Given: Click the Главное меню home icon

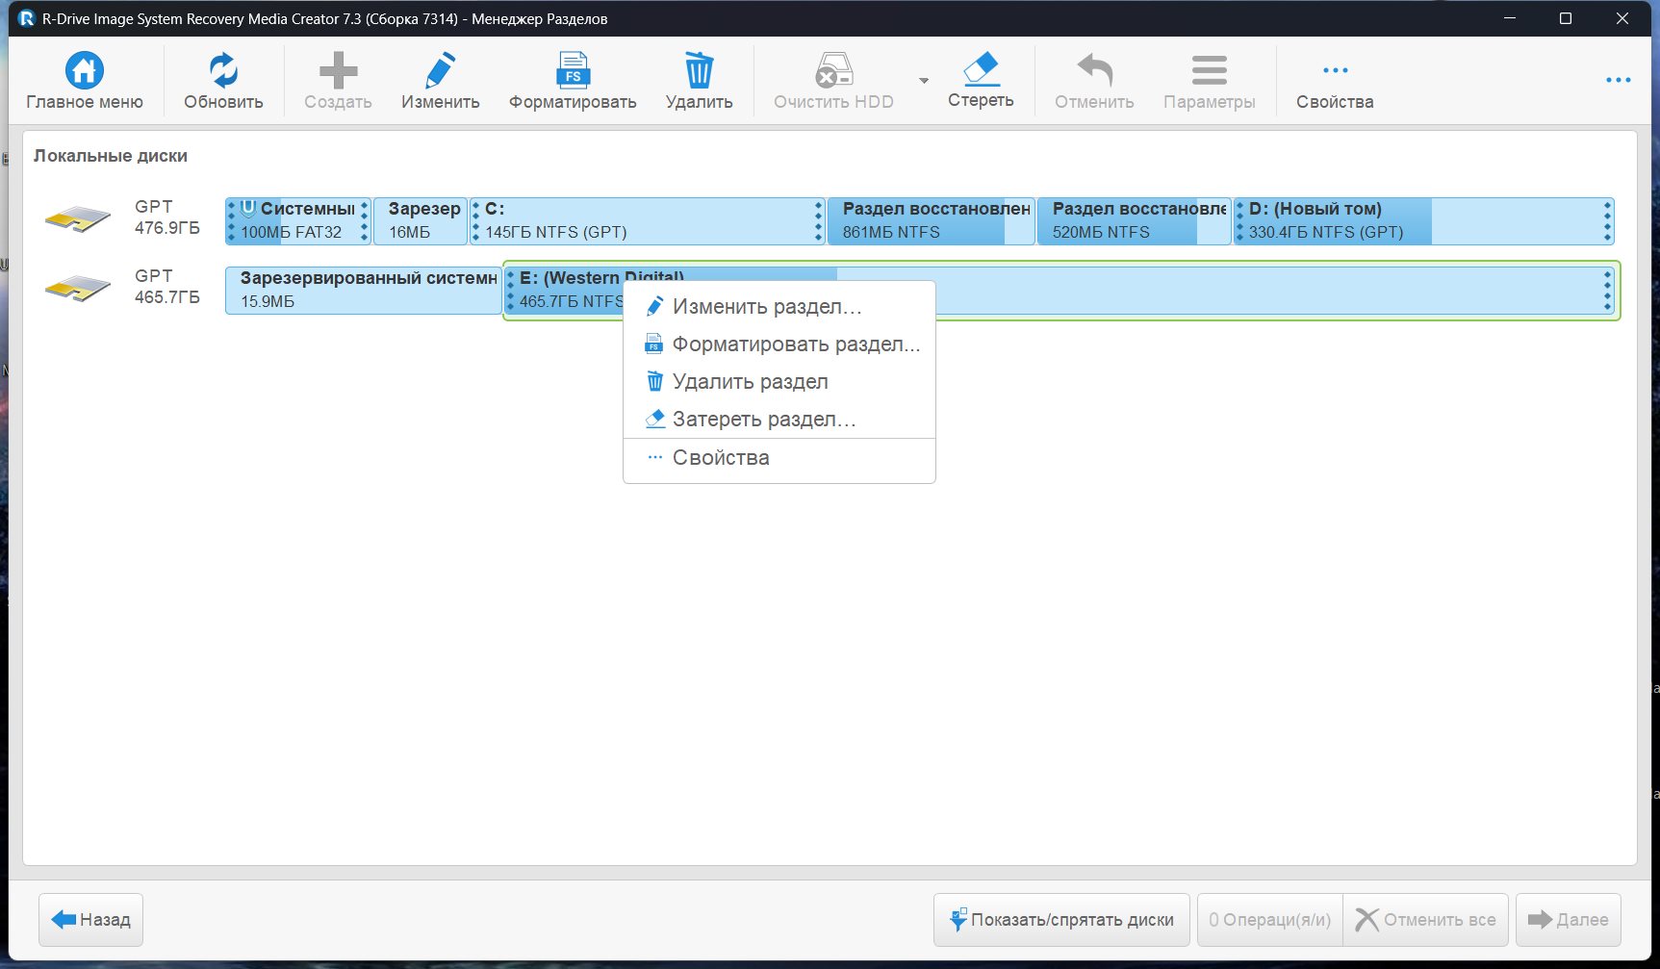Looking at the screenshot, I should [85, 71].
